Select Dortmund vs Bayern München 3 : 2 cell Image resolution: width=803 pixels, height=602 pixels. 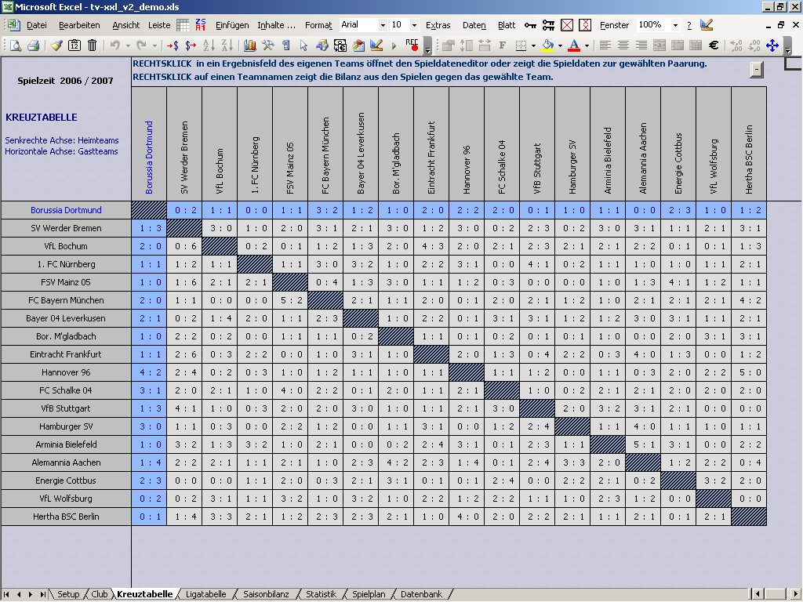click(325, 210)
